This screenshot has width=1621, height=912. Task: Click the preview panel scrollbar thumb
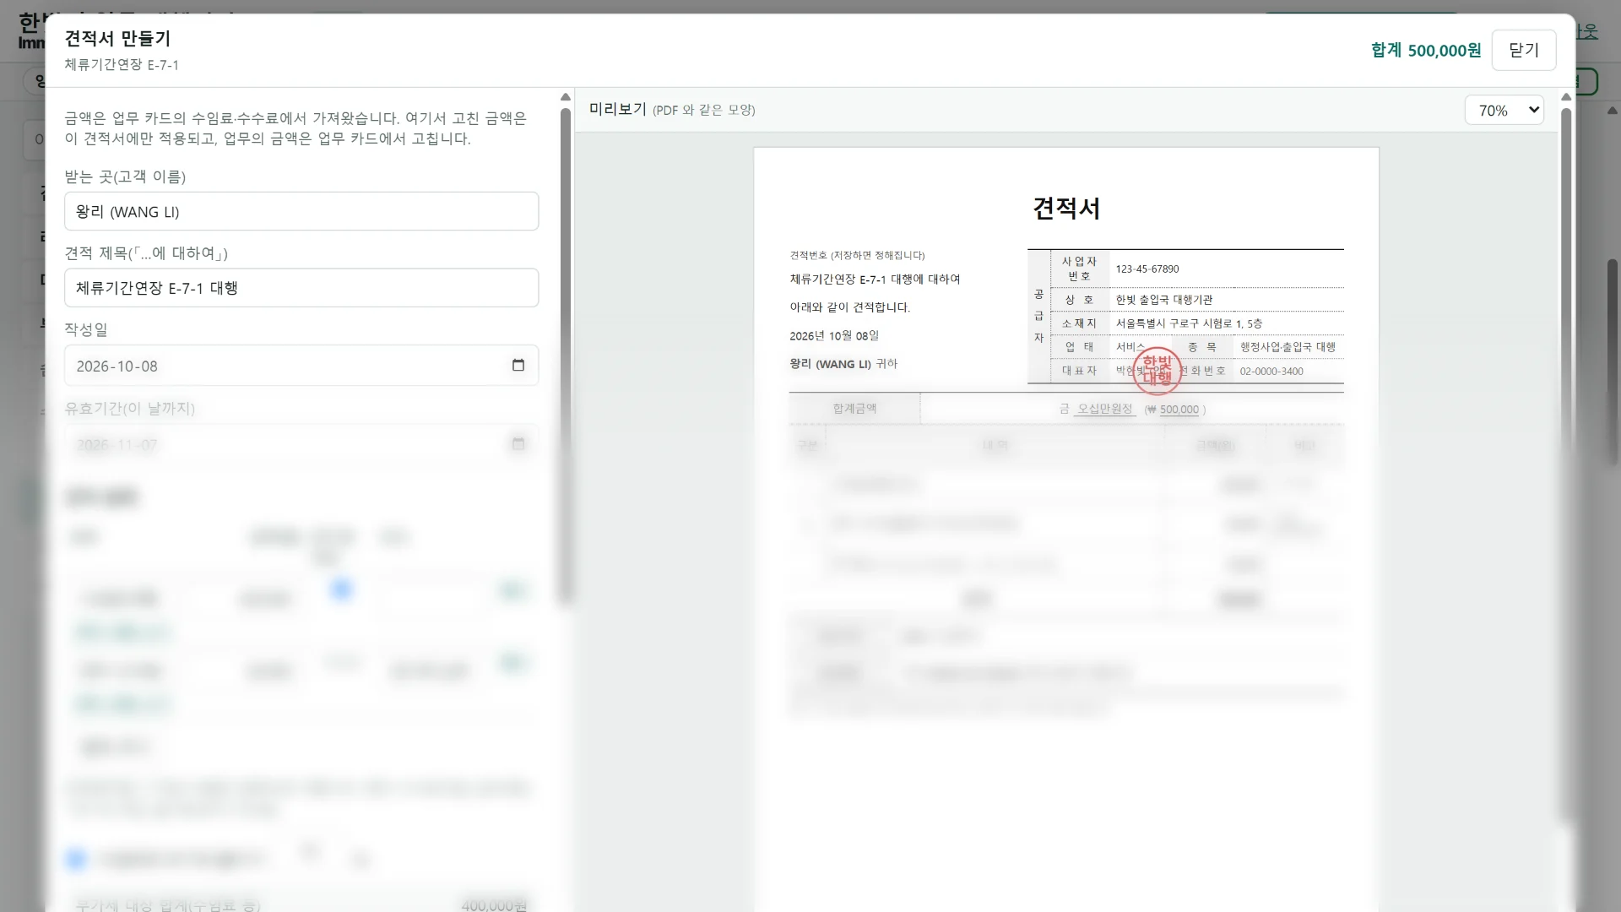point(1566,464)
